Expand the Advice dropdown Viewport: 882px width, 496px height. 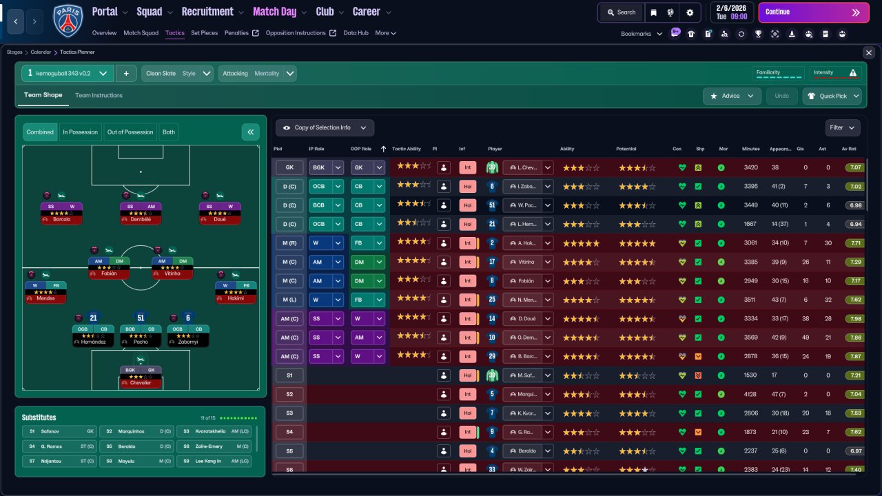pyautogui.click(x=732, y=96)
